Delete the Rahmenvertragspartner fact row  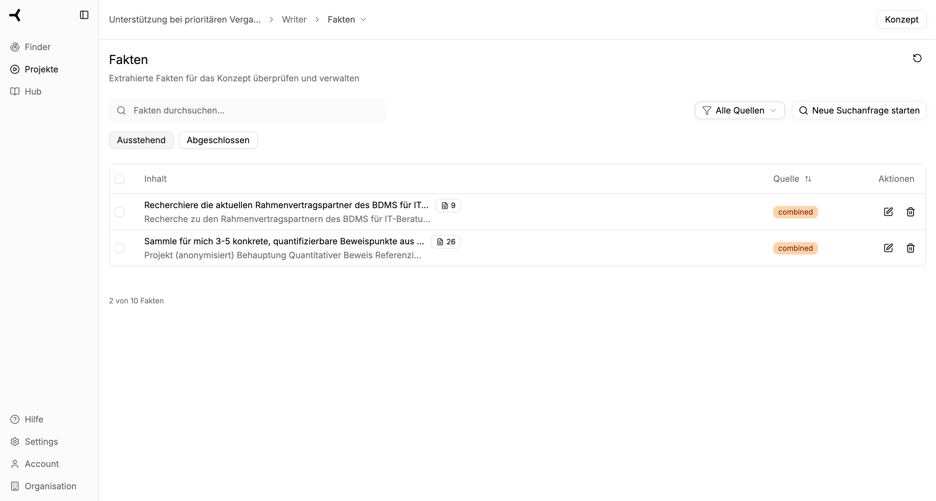click(x=910, y=212)
